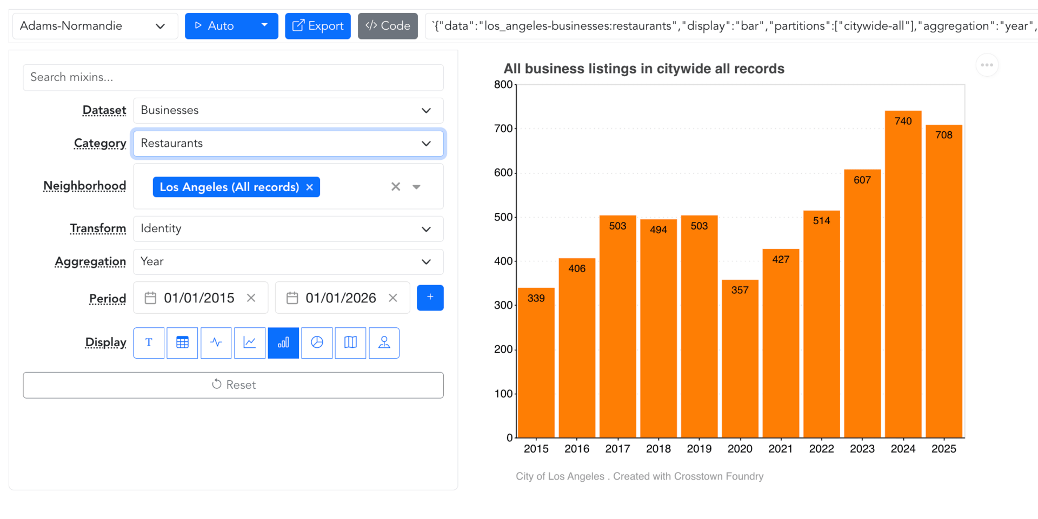This screenshot has height=519, width=1038.
Task: Click the Export button
Action: click(318, 26)
